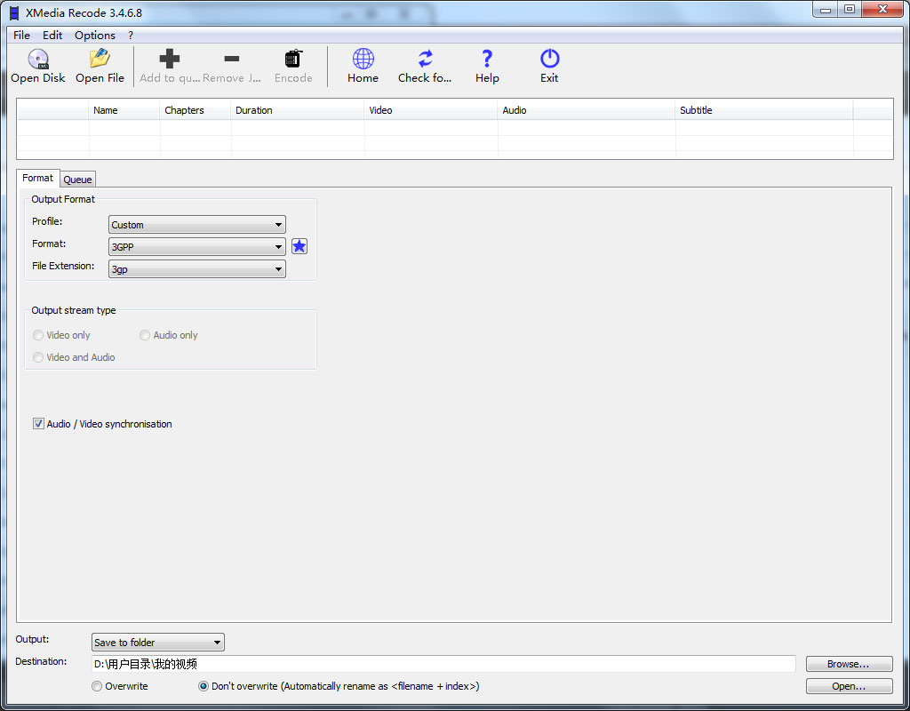Click the Open Disk toolbar icon
Image resolution: width=910 pixels, height=711 pixels.
pyautogui.click(x=37, y=60)
